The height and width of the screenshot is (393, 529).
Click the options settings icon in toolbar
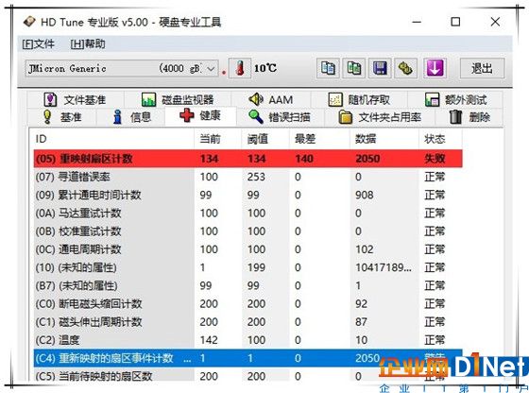coord(405,68)
